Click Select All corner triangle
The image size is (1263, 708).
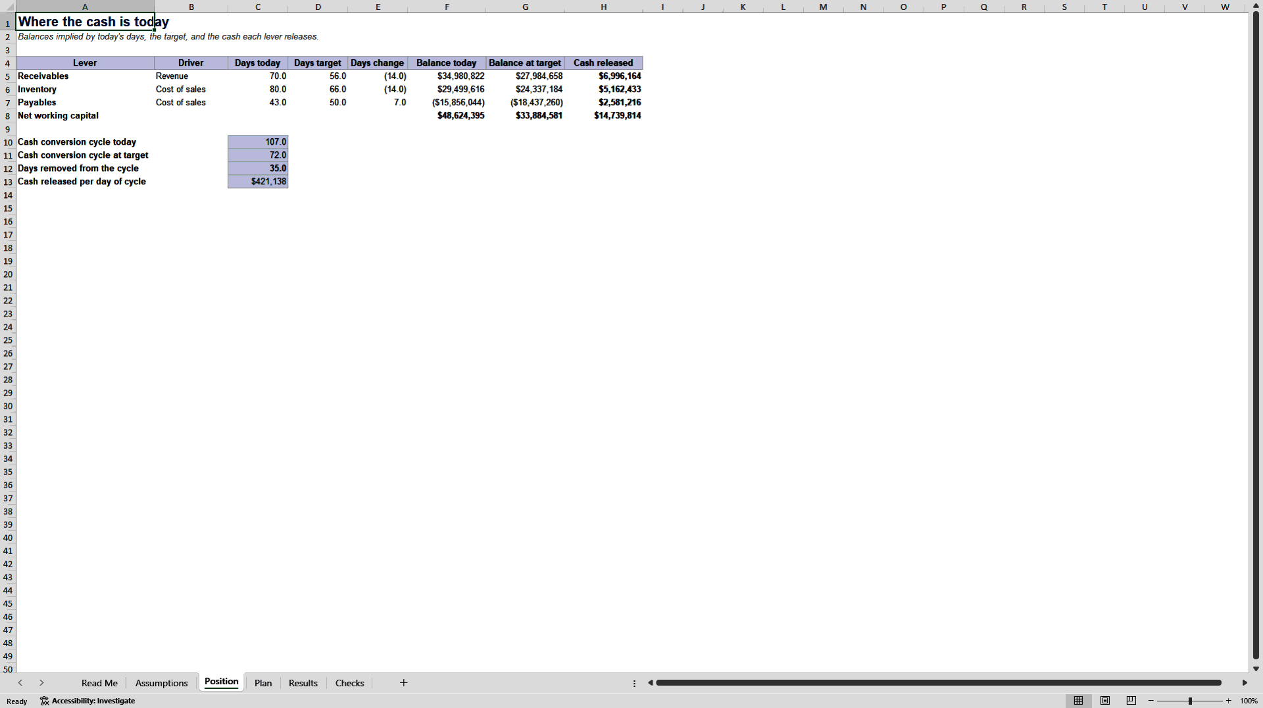coord(8,7)
